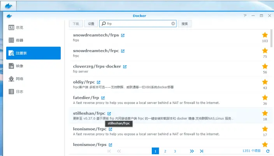Select the leonismoe/frpc image row
The width and height of the screenshot is (274, 156).
click(170, 131)
